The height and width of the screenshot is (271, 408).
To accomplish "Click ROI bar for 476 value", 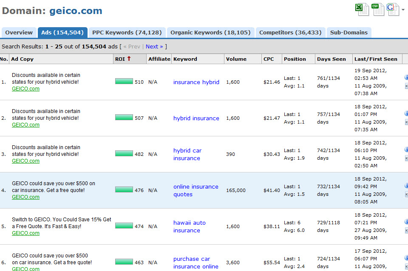I will 124,190.
